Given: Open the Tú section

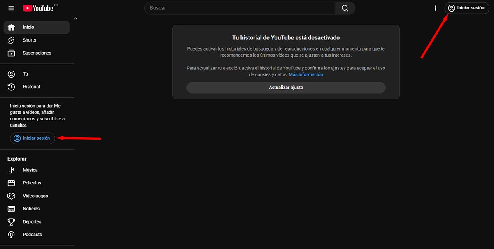Looking at the screenshot, I should pyautogui.click(x=25, y=74).
